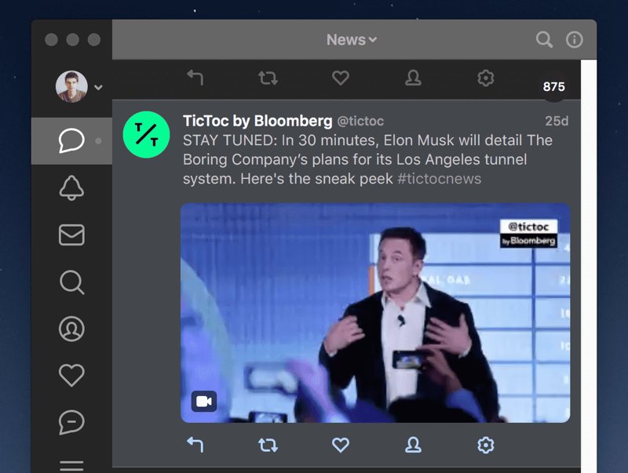Click heart icon in the row above TicToc tweet

[341, 78]
